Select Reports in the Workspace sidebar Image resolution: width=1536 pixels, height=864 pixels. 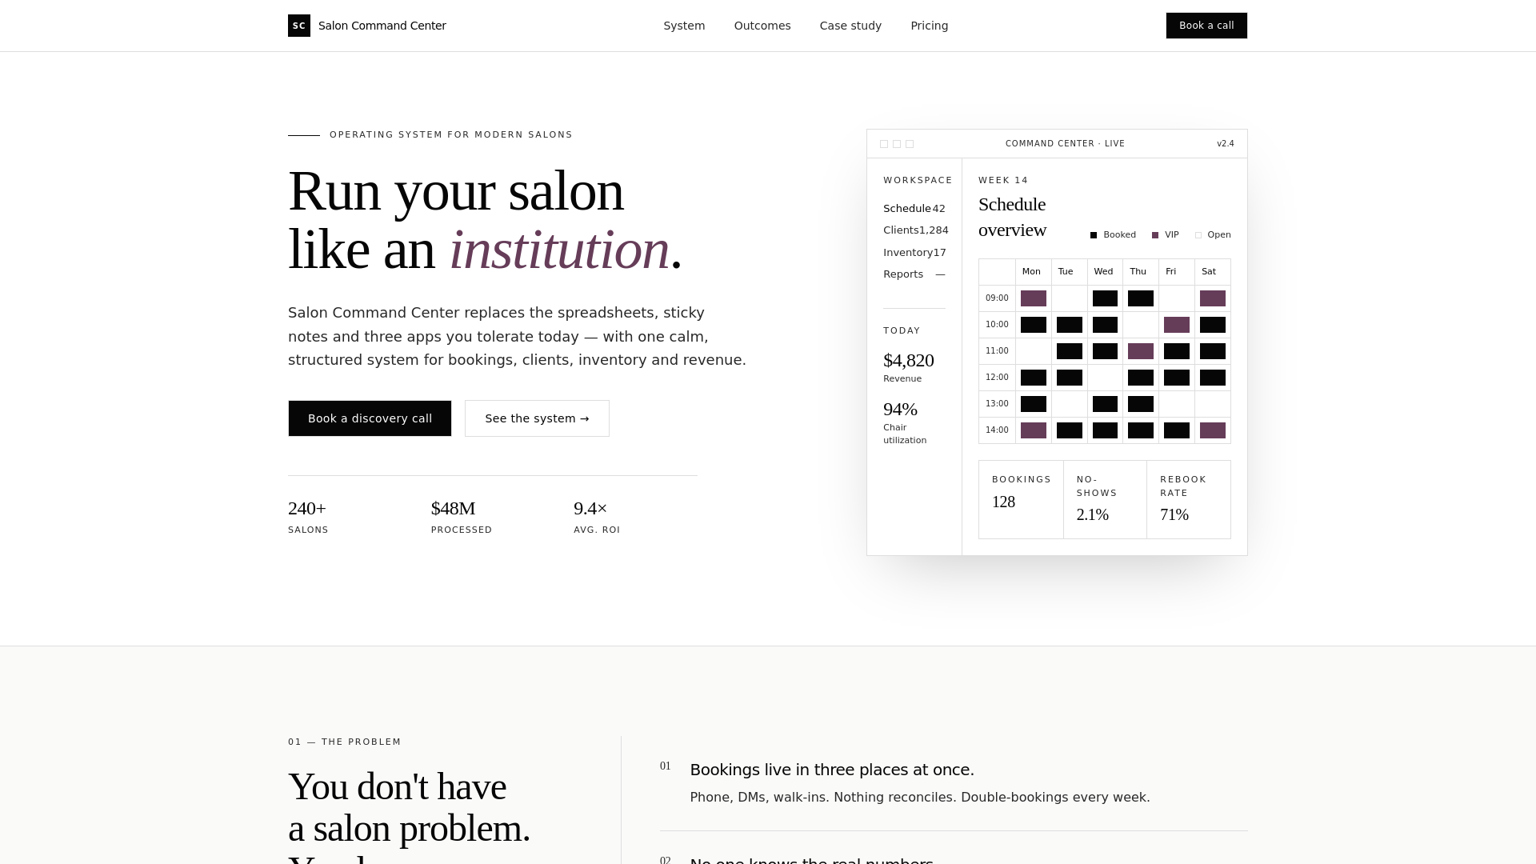click(914, 274)
